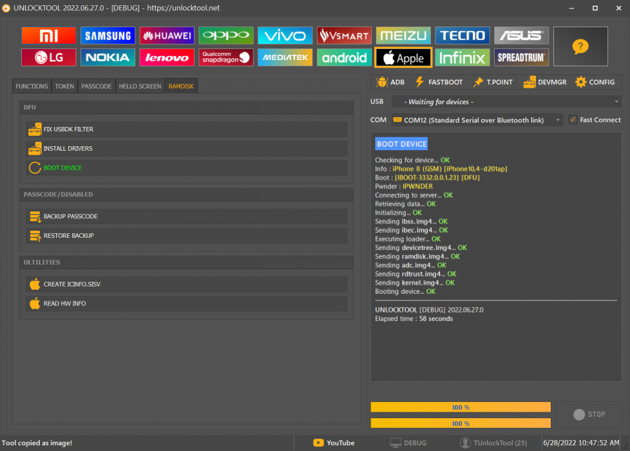Switch to the PASSCODE tab

click(97, 86)
